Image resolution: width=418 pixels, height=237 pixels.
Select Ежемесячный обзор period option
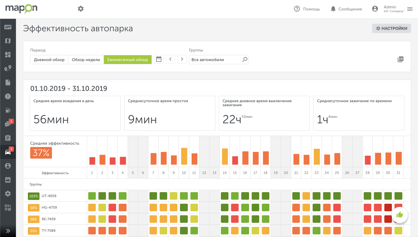point(127,59)
